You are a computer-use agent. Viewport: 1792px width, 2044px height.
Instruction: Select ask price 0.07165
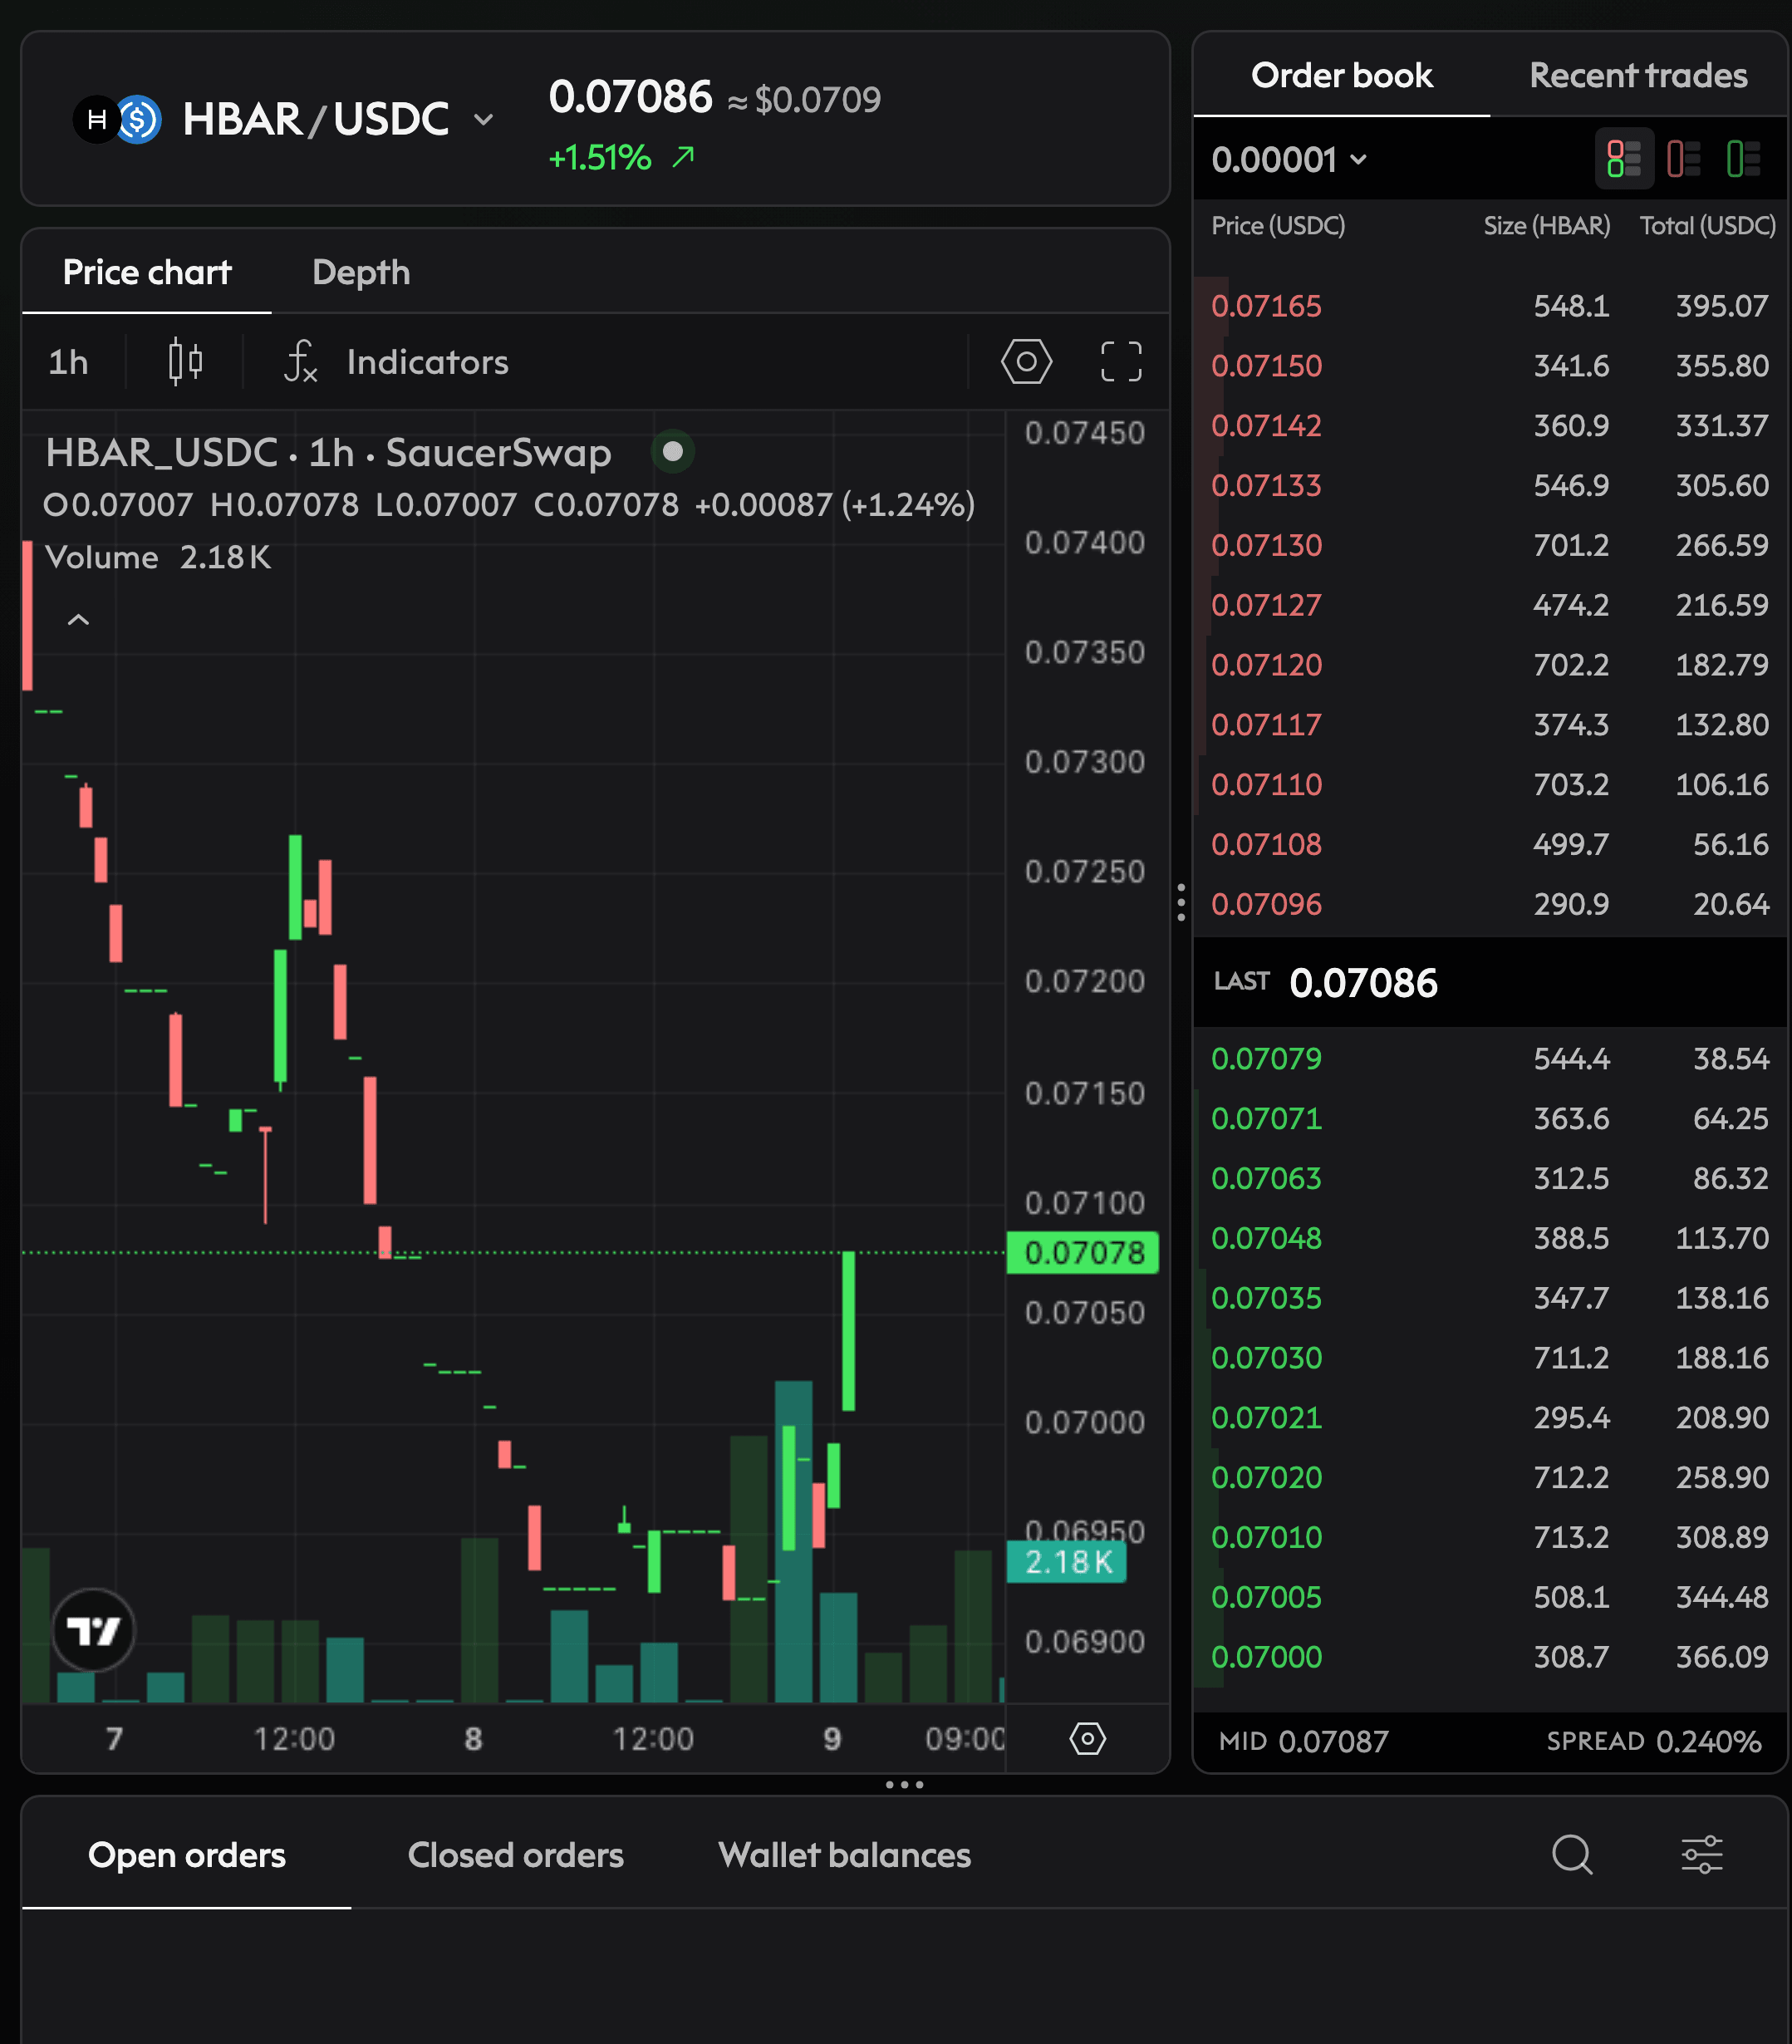(1266, 306)
